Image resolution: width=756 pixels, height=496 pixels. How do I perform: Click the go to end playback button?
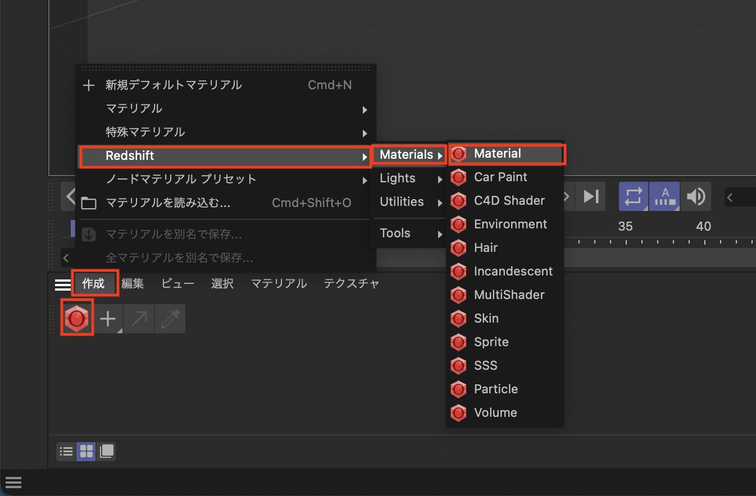(590, 196)
